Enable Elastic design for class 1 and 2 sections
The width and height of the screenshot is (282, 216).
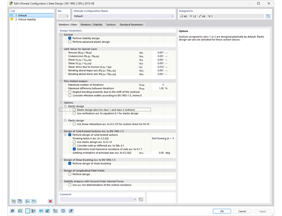74,110
